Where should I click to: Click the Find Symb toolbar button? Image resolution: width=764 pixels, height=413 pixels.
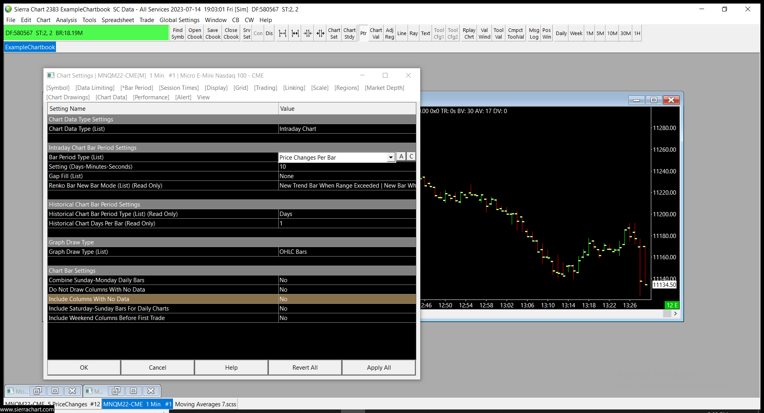point(177,33)
